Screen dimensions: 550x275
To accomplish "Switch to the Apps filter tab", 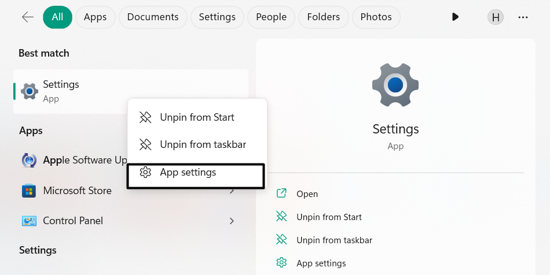I will 95,17.
